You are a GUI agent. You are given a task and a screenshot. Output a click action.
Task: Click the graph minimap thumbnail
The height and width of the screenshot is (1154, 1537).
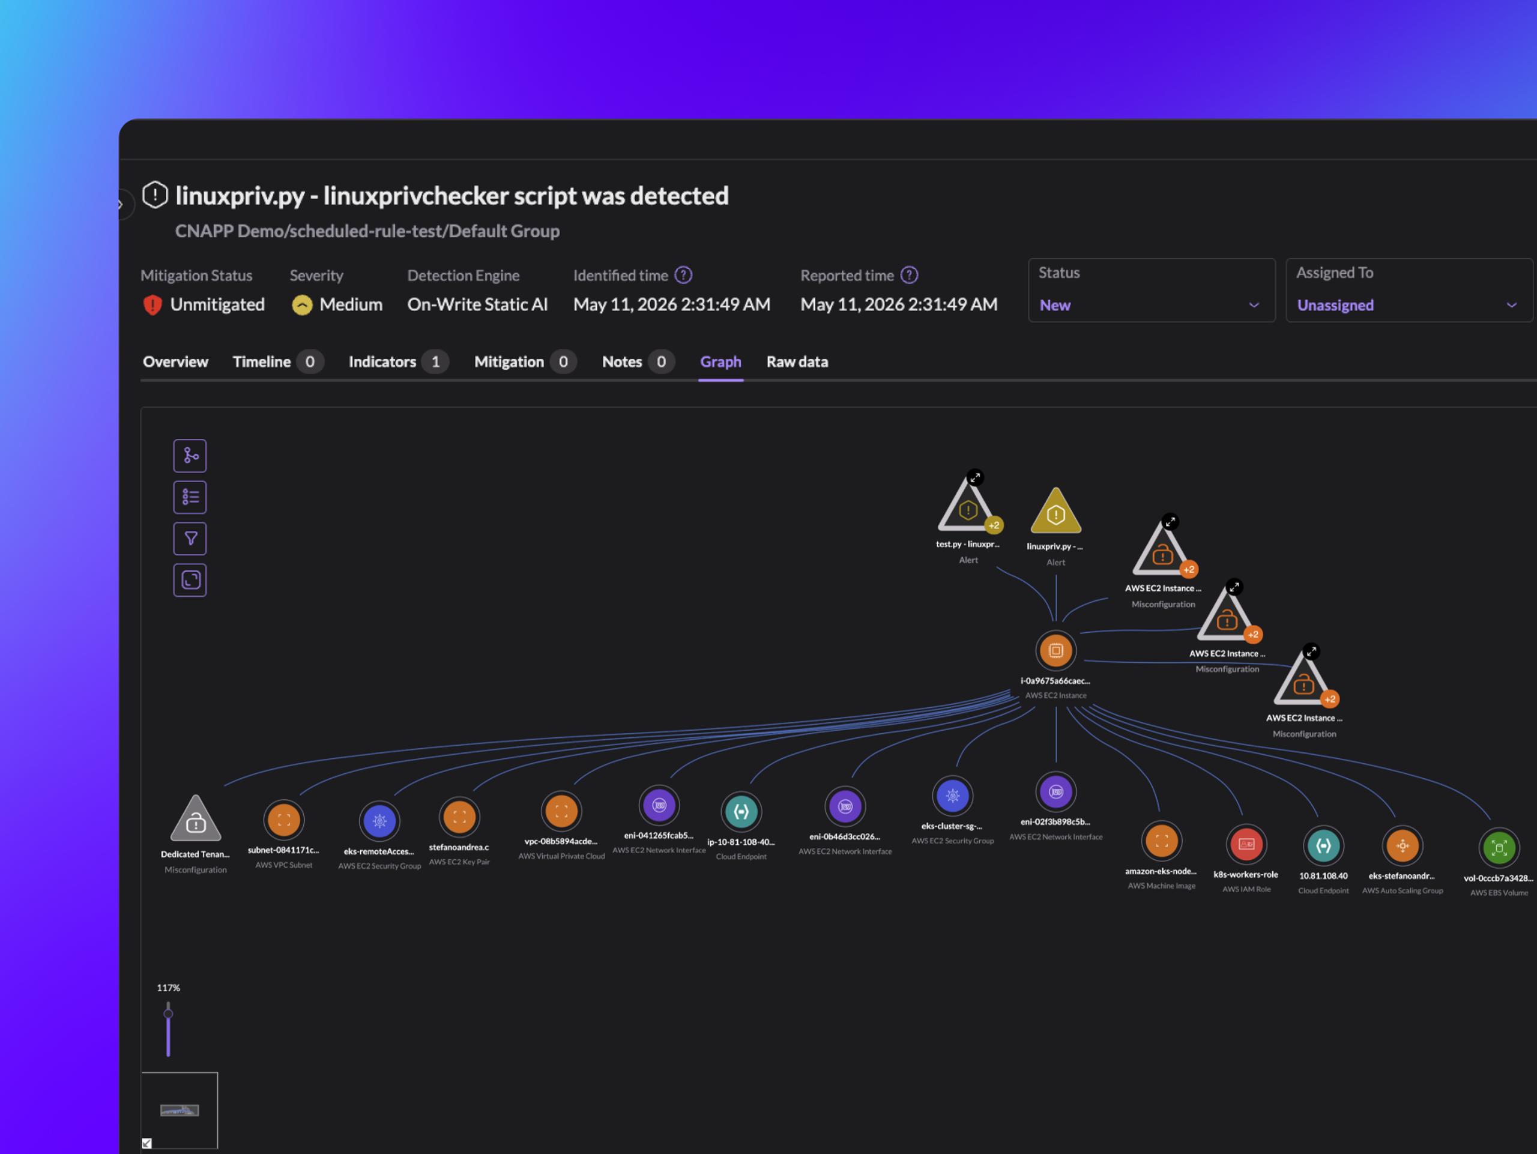[x=180, y=1110]
